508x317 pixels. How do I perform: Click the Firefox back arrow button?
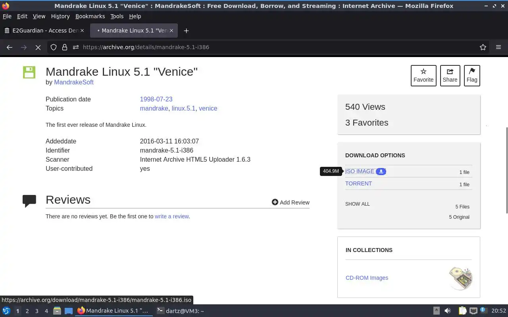click(x=10, y=47)
